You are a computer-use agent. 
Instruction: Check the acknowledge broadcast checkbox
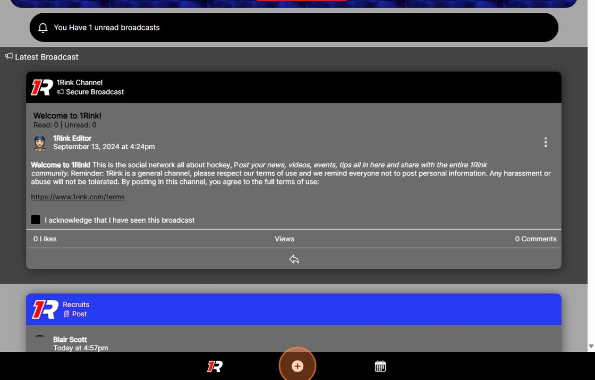(x=35, y=220)
